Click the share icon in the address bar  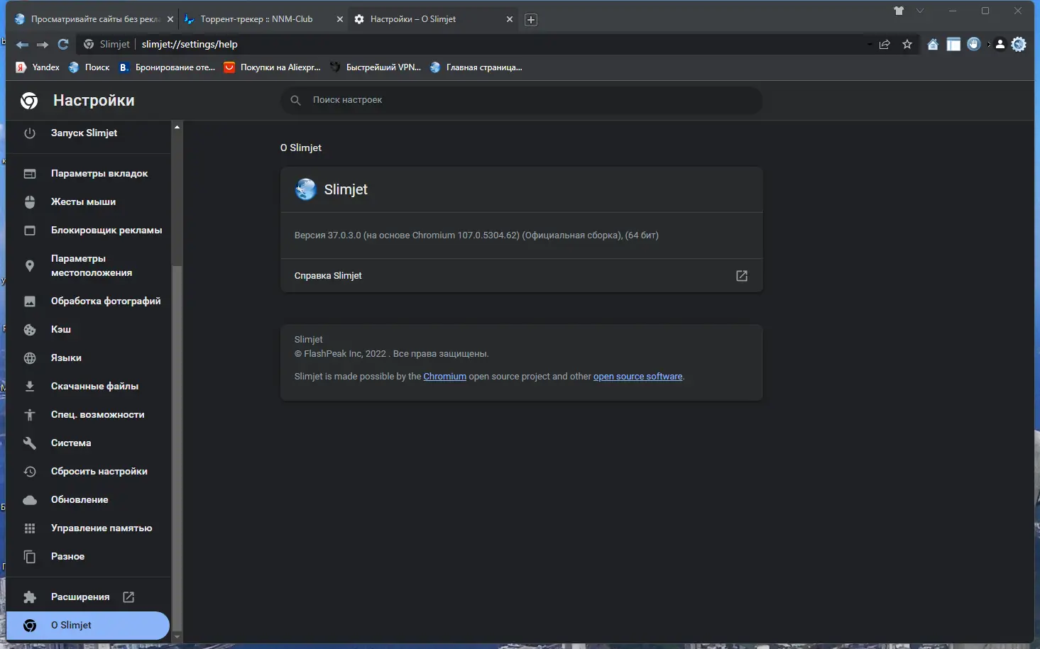pos(885,45)
